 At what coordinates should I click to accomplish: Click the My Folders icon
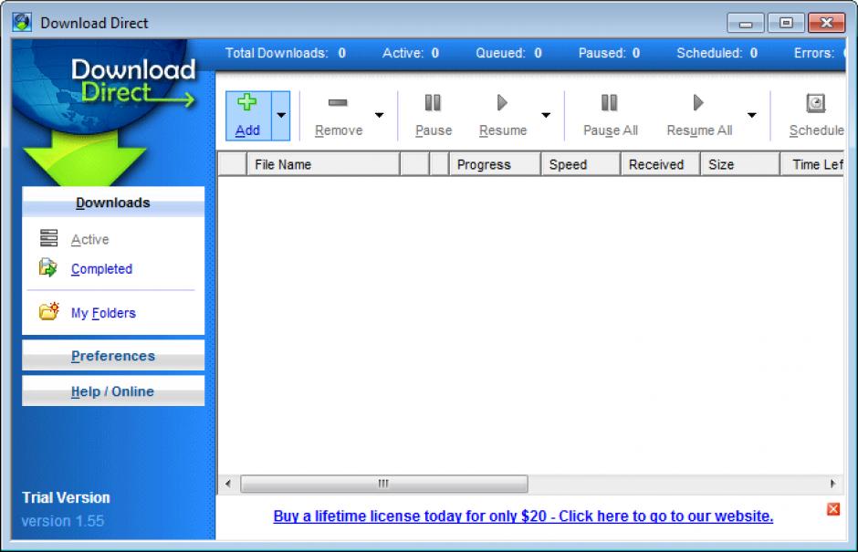tap(48, 311)
